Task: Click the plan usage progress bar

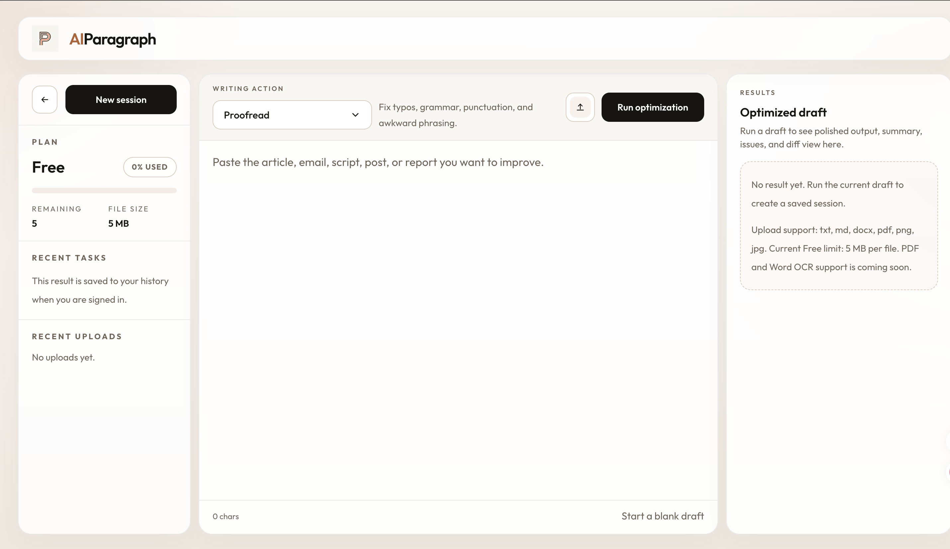Action: (104, 190)
